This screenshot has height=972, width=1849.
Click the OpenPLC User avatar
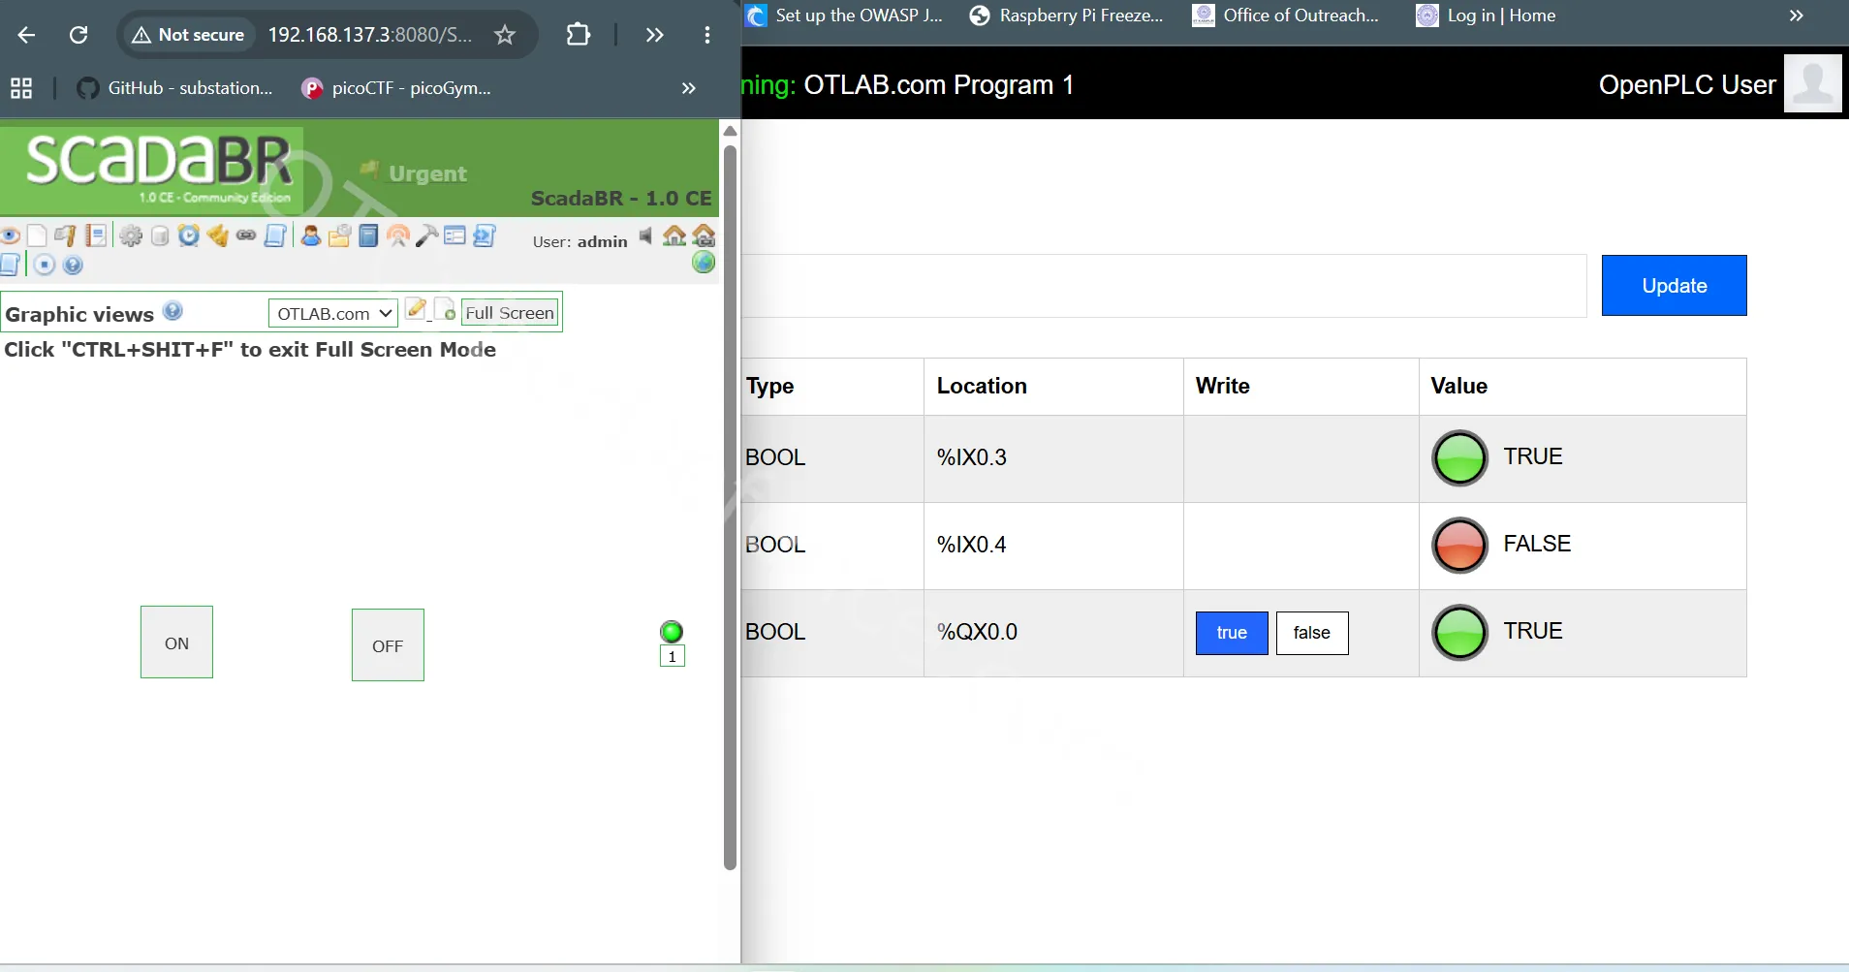[1812, 84]
